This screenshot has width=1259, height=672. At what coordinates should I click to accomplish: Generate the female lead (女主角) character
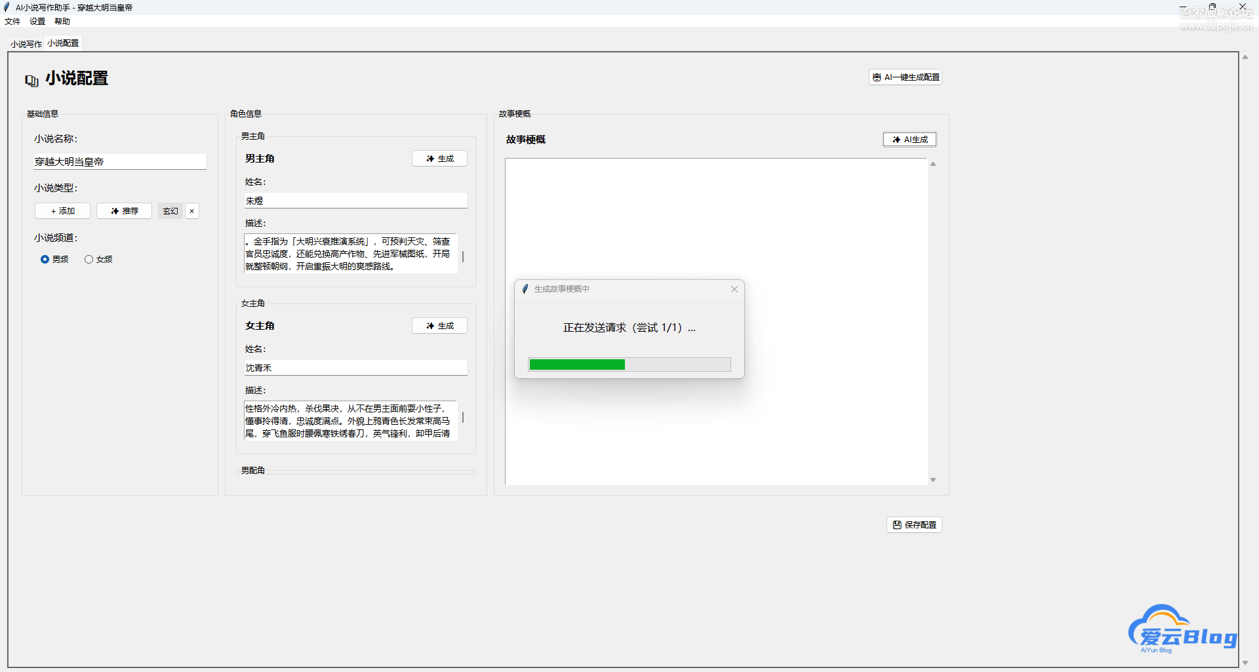coord(439,326)
